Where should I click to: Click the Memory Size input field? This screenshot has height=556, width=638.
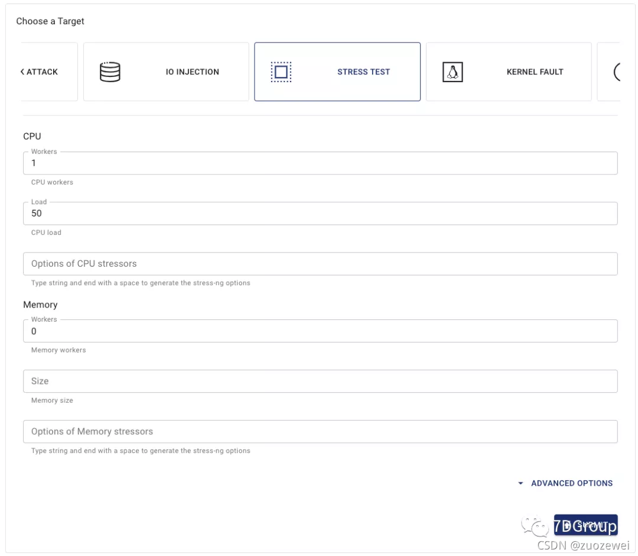coord(320,381)
